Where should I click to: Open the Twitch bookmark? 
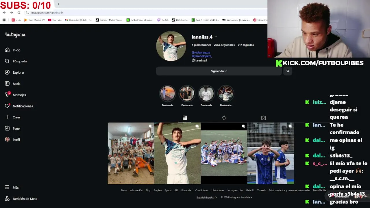[x=163, y=20]
